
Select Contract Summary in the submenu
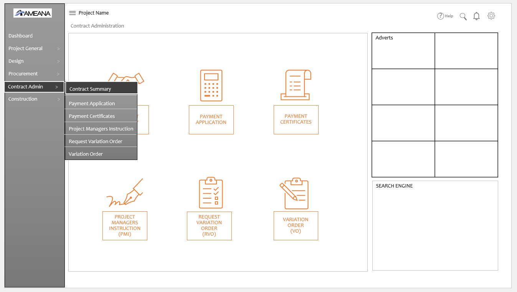pos(101,89)
